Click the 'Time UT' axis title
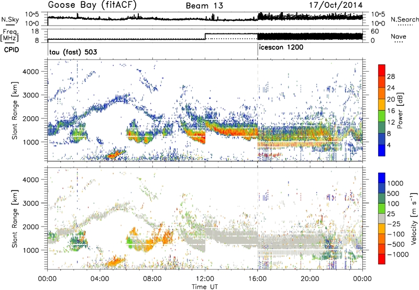 pyautogui.click(x=205, y=286)
